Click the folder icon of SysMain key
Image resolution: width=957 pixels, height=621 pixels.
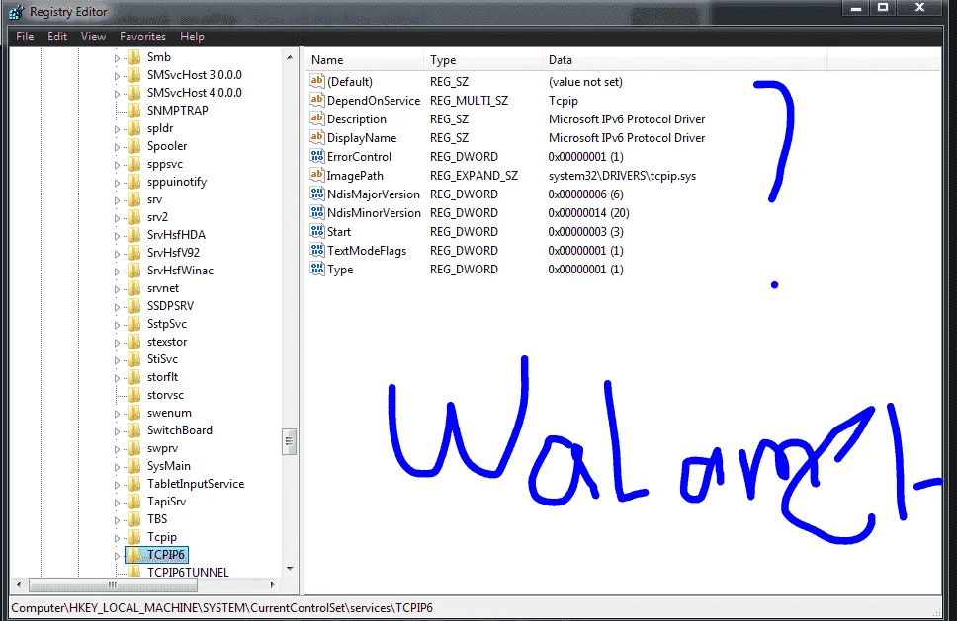[x=133, y=466]
